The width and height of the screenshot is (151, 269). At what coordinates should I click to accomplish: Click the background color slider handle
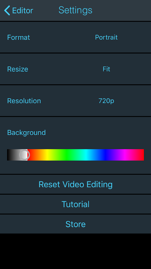[x=25, y=155]
